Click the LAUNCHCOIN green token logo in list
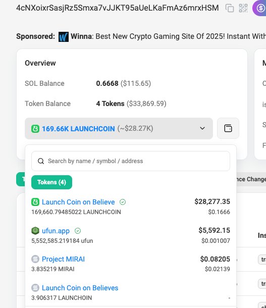Screen dimensions: 266x308 point(35,202)
